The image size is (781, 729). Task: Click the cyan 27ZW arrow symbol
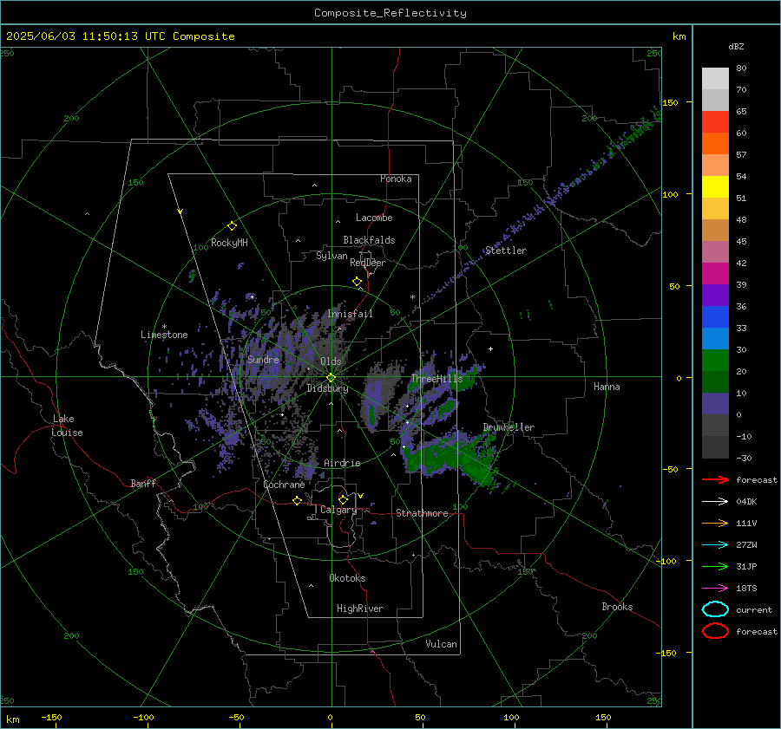click(x=715, y=545)
